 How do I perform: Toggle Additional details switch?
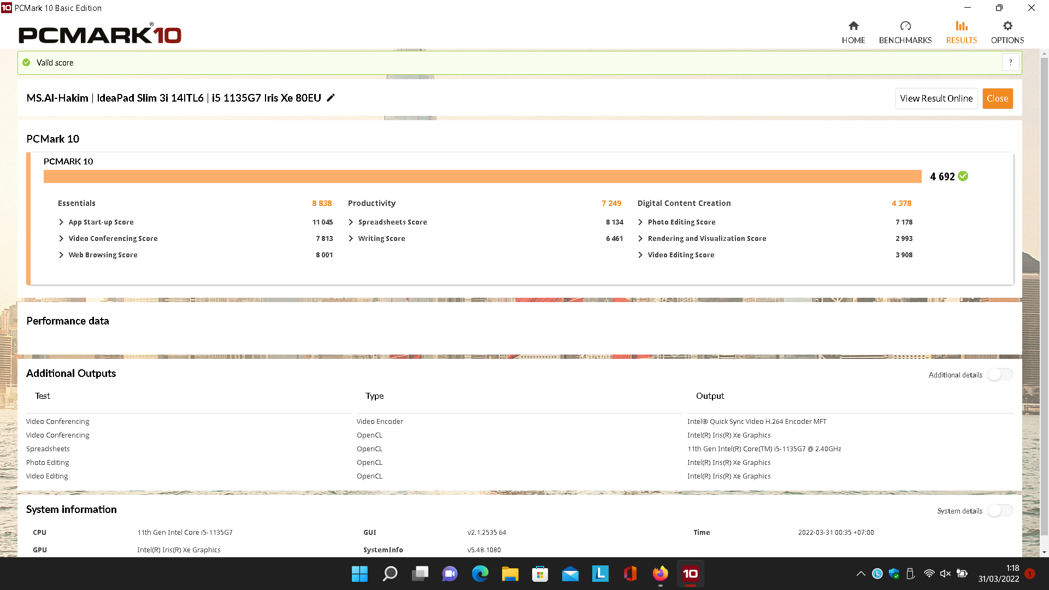[1000, 375]
